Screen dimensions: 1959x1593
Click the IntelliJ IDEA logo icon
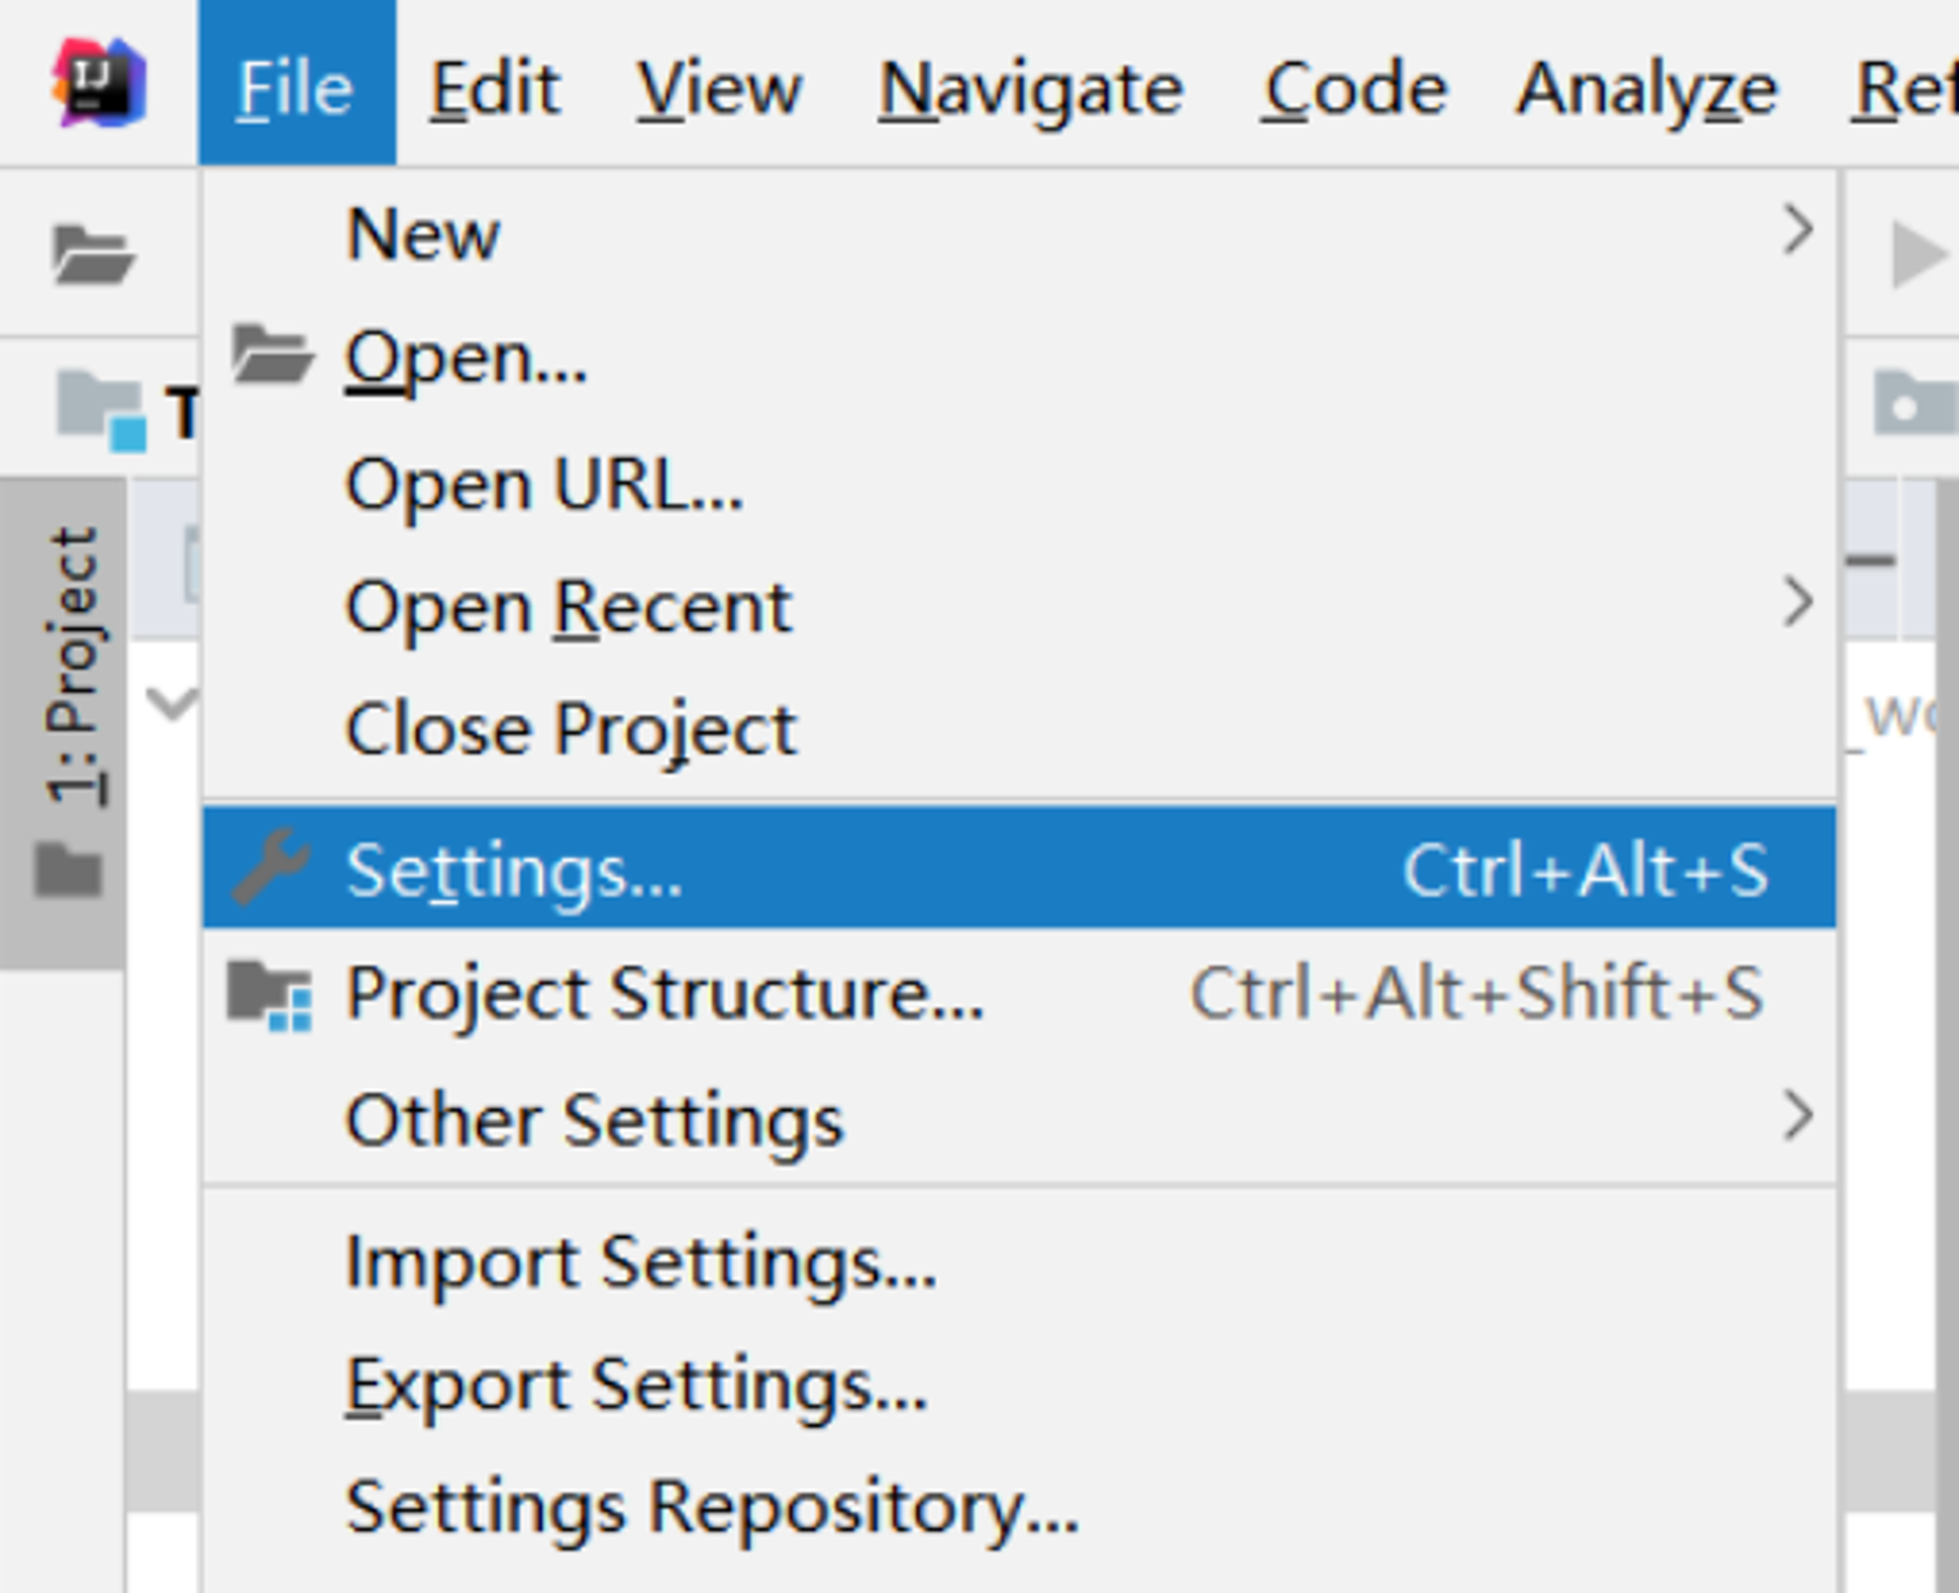pyautogui.click(x=99, y=83)
